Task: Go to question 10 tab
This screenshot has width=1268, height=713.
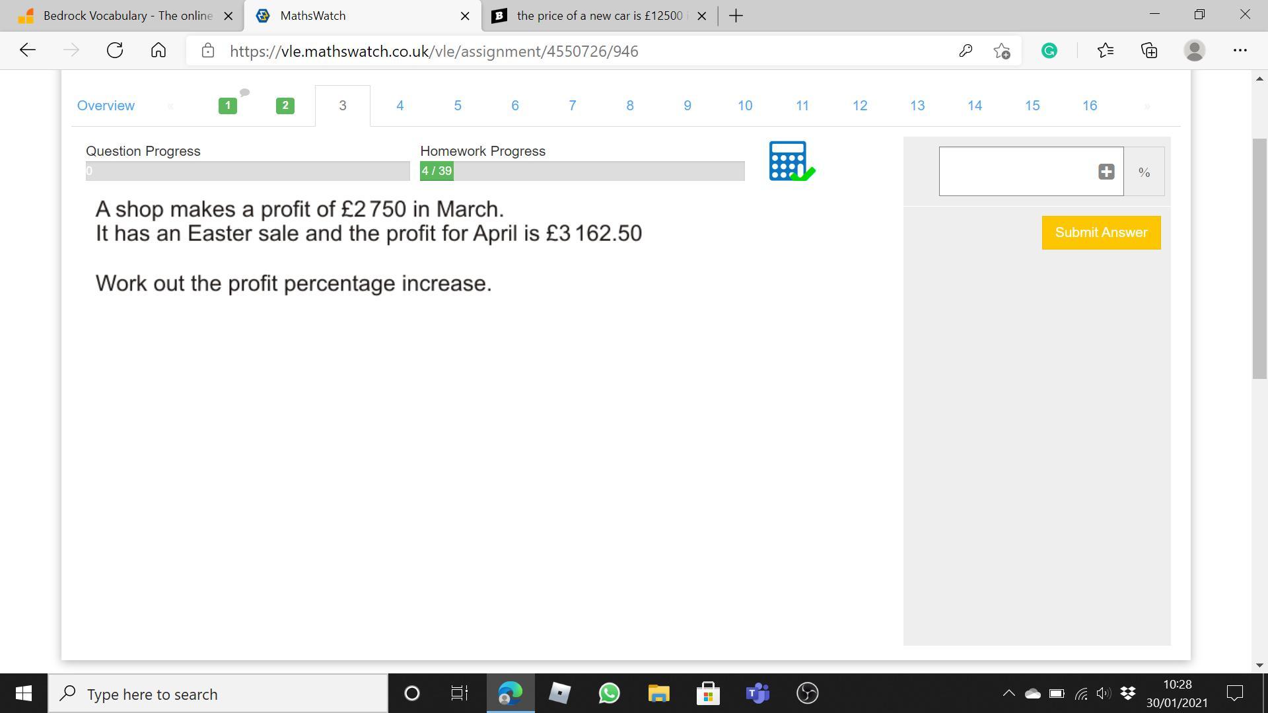Action: (744, 106)
